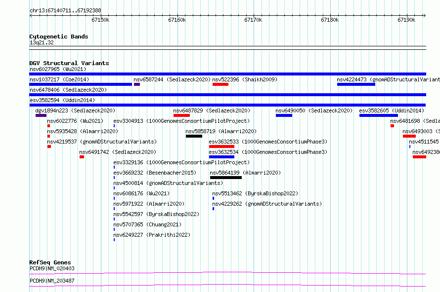The image size is (440, 292).
Task: Click the blue nsv4224473 variant bar
Action: click(x=356, y=84)
